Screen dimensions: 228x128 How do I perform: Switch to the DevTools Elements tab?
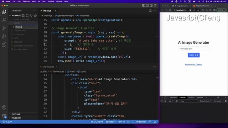click(x=173, y=97)
